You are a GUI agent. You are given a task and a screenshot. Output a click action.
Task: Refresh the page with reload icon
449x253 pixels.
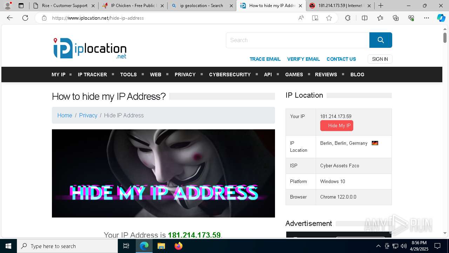point(25,18)
